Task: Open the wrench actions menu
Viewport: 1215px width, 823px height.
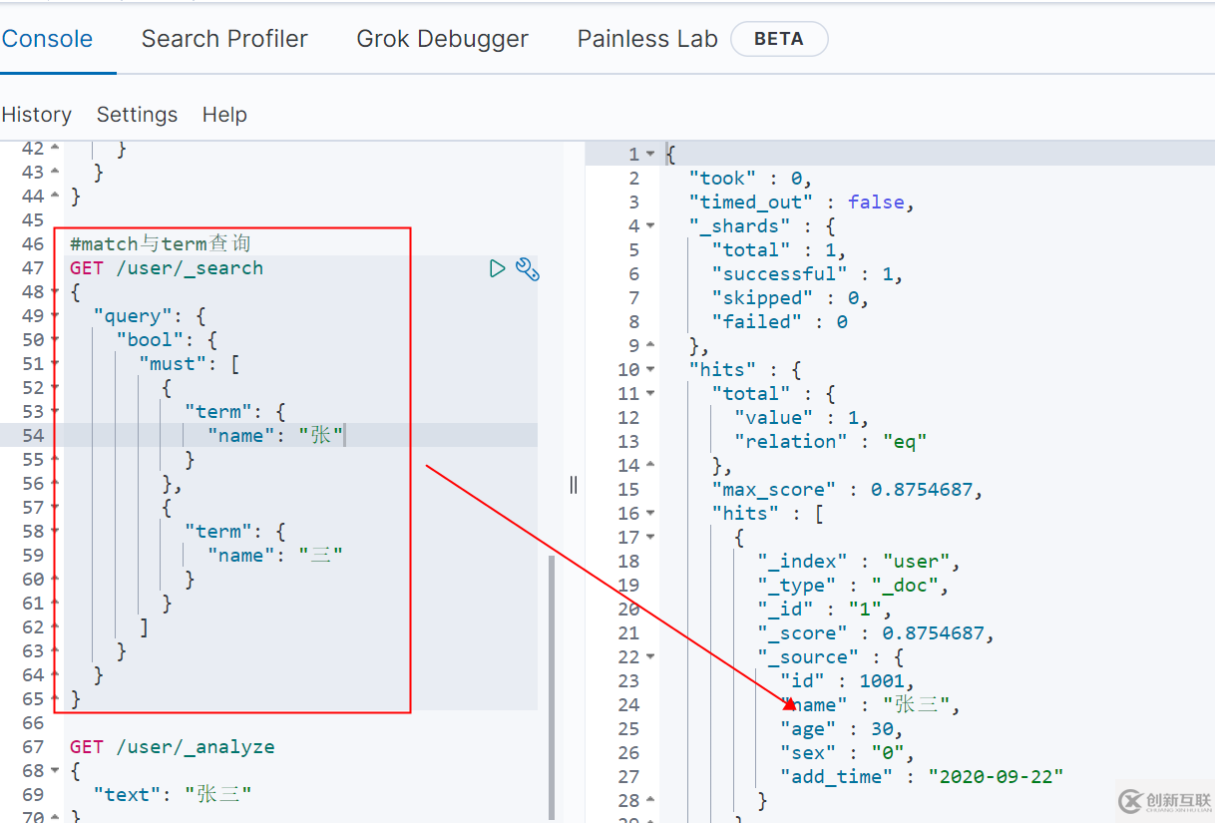Action: (x=527, y=268)
